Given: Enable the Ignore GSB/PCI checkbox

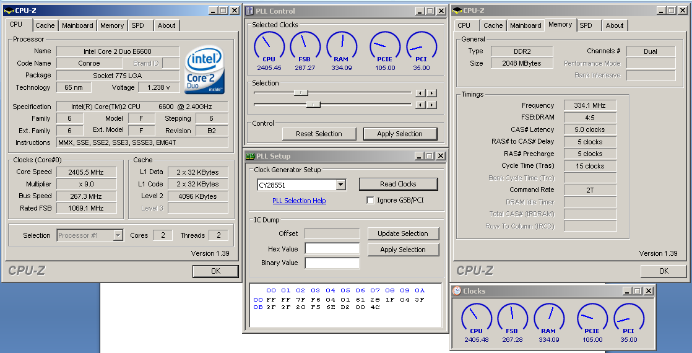Looking at the screenshot, I should [x=370, y=201].
